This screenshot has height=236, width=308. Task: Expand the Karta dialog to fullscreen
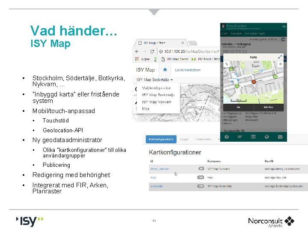pyautogui.click(x=280, y=57)
